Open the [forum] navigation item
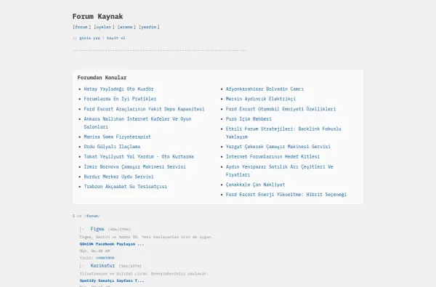The height and width of the screenshot is (287, 436). (81, 27)
